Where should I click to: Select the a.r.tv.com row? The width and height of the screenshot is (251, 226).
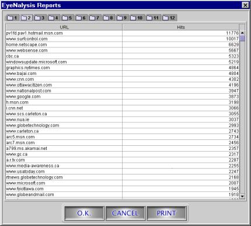[123, 160]
